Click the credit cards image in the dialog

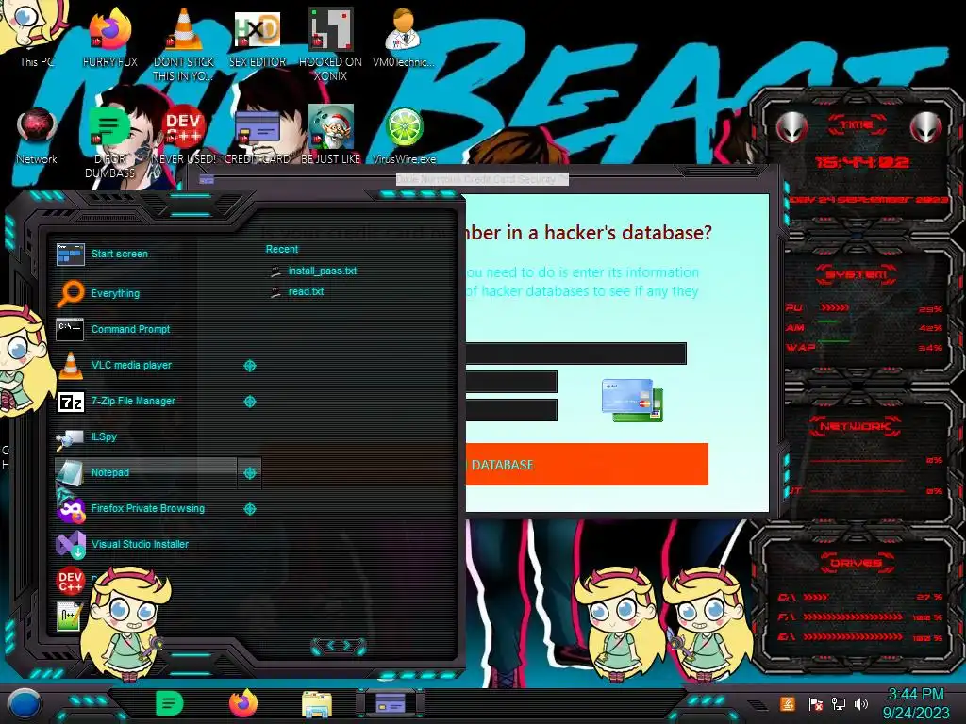tap(633, 400)
